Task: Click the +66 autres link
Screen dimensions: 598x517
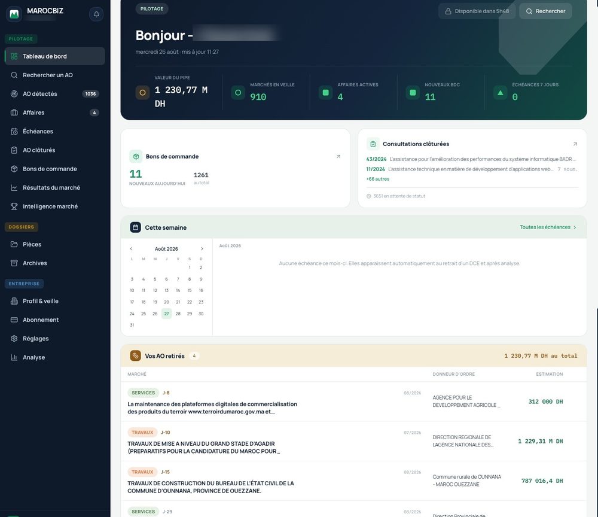Action: (x=377, y=179)
